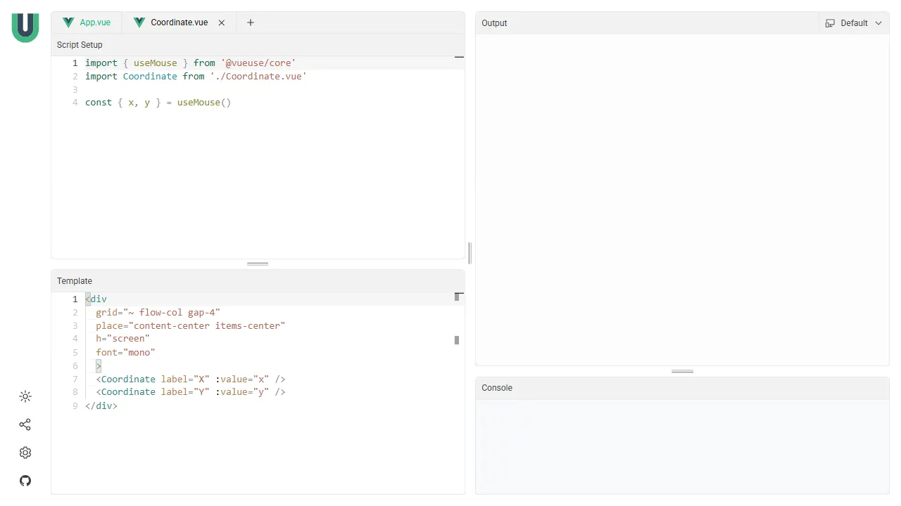Click the grid="~ flow-col gap-4" line
The image size is (901, 506).
[x=158, y=312]
